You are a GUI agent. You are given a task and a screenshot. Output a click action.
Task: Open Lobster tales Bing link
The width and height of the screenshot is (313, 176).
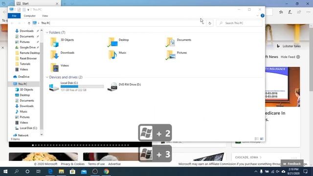point(289,46)
